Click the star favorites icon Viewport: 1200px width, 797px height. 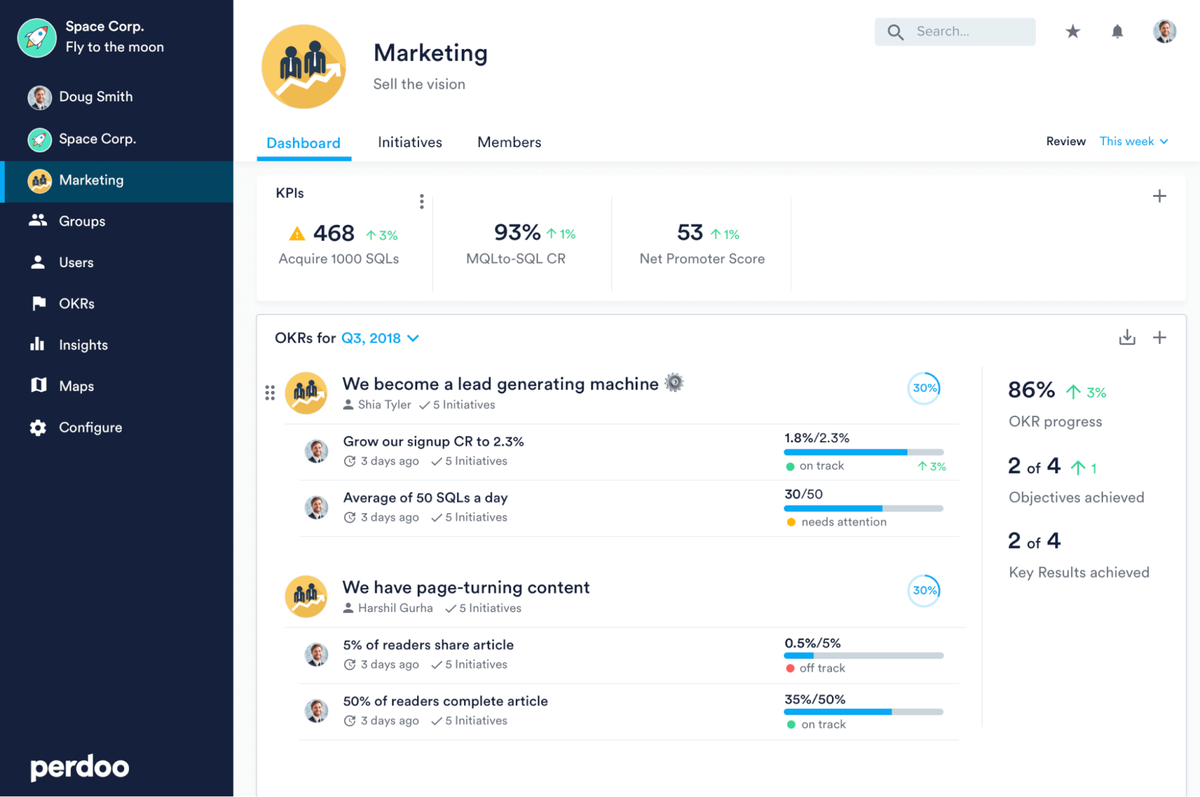[1072, 31]
